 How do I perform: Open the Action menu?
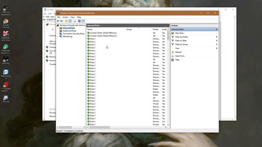point(65,17)
